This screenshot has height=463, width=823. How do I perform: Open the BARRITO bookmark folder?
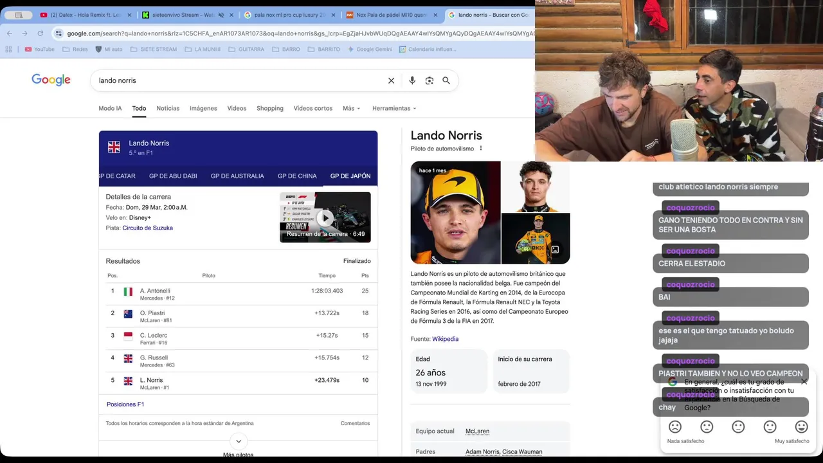coord(323,49)
